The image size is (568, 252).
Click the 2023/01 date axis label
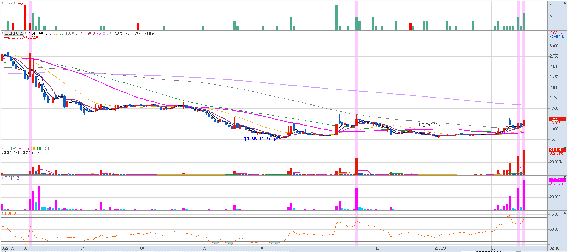(x=441, y=248)
